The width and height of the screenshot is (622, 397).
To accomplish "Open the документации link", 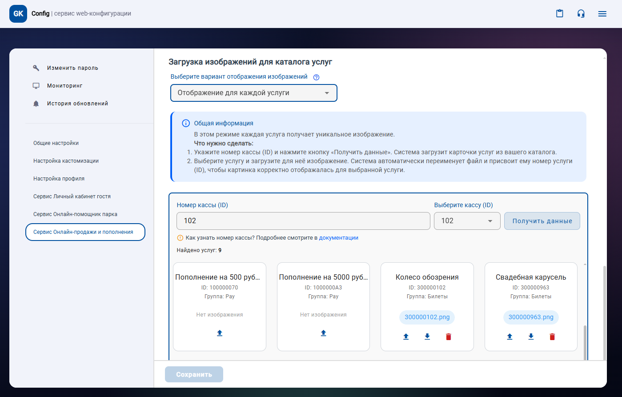I will (x=338, y=238).
